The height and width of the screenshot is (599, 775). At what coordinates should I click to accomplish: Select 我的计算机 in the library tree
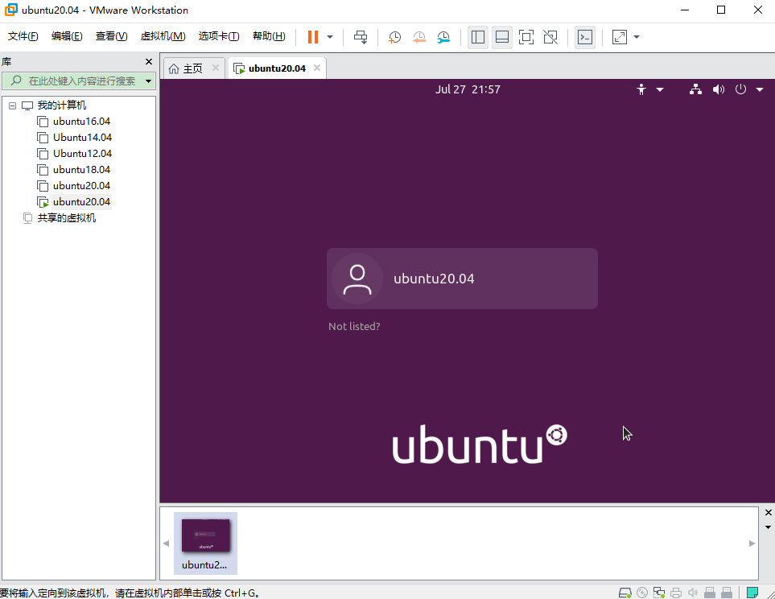(x=61, y=105)
